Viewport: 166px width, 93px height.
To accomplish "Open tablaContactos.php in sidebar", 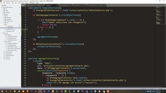I will 12,50.
